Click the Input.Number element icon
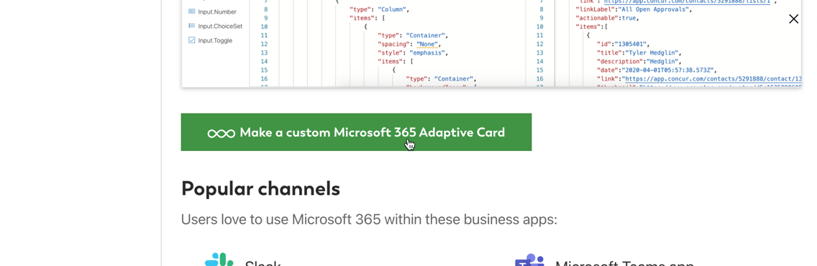This screenshot has width=817, height=266. click(191, 12)
